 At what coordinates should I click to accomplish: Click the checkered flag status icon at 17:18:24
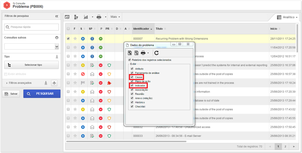(83, 83)
